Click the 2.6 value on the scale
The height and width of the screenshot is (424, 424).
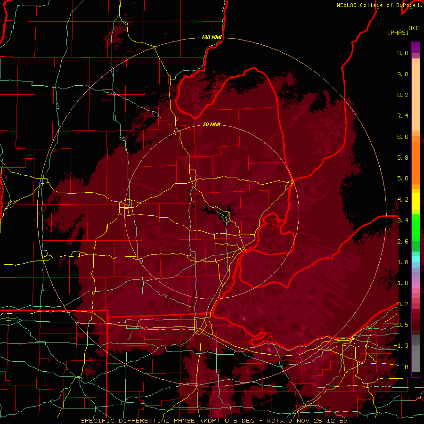[x=403, y=242]
